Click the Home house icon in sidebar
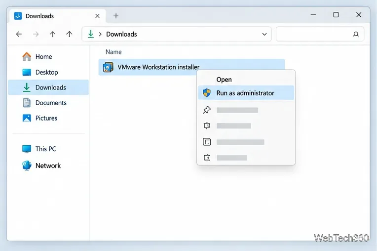The width and height of the screenshot is (377, 251). click(27, 56)
